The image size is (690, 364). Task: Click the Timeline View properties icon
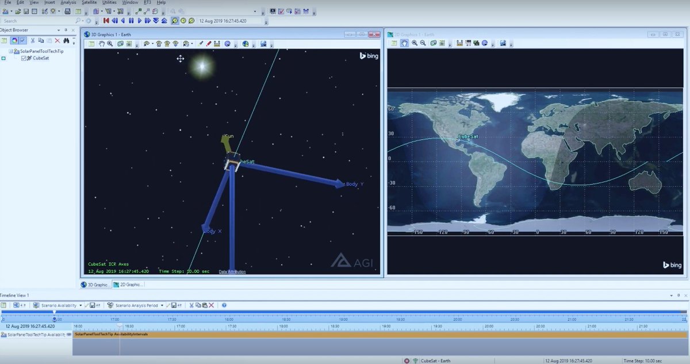[x=4, y=305]
